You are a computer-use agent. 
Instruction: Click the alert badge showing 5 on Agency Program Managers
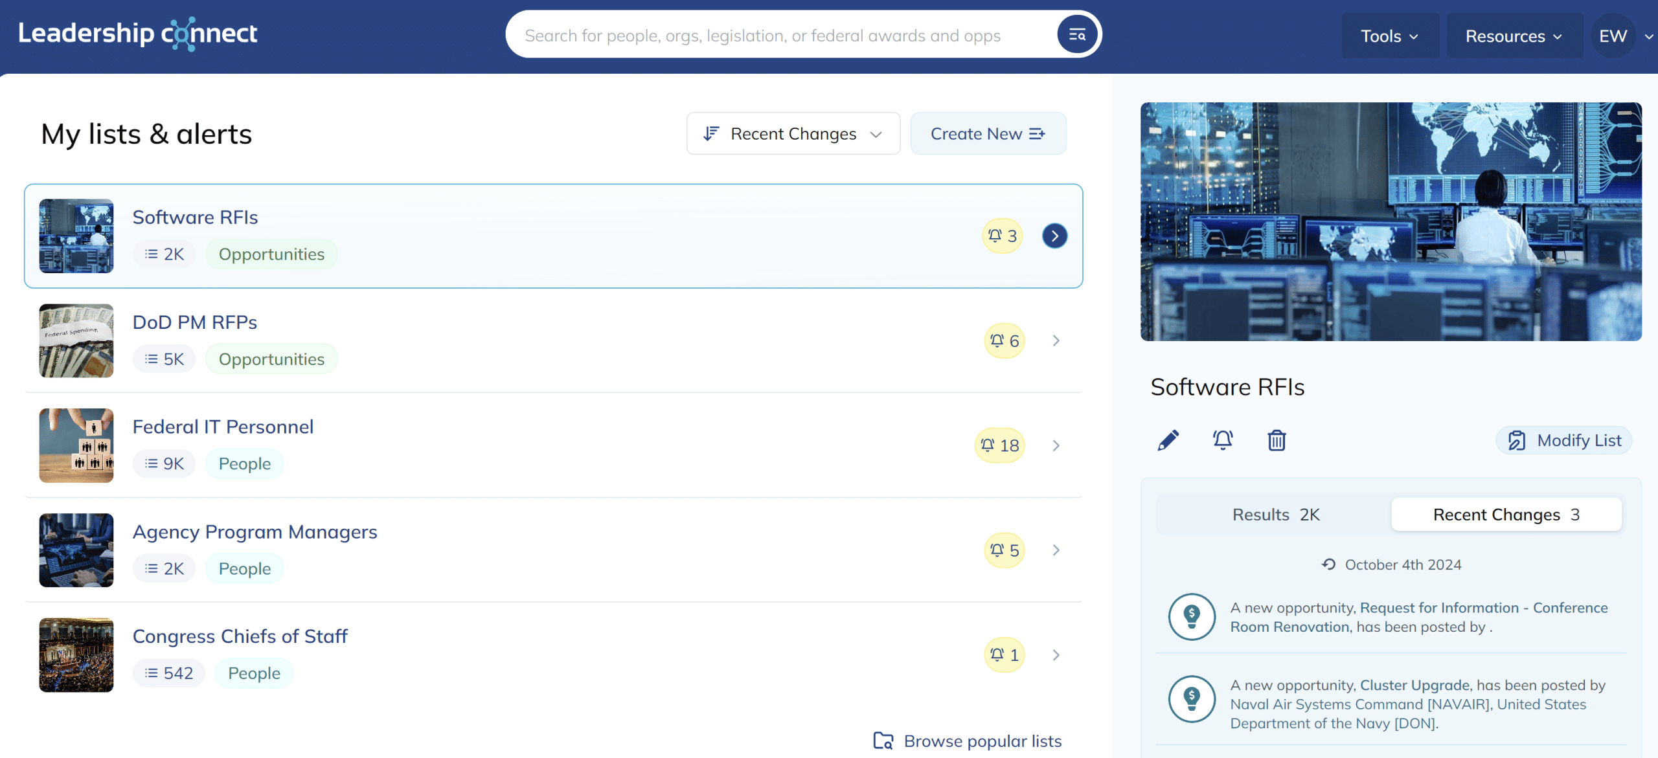point(1005,550)
